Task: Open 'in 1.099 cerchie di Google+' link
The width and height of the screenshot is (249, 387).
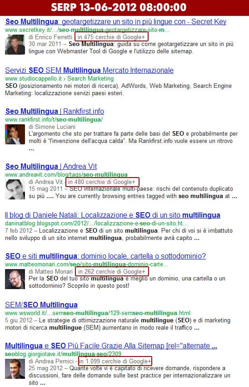Action: point(115,362)
